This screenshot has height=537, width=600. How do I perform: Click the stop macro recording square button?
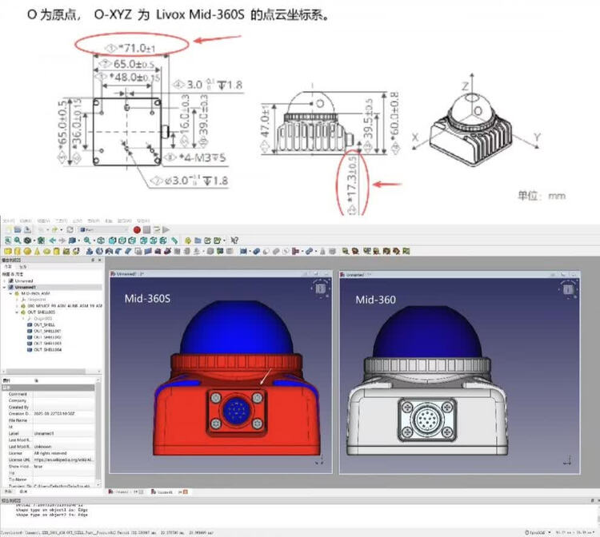pos(146,229)
